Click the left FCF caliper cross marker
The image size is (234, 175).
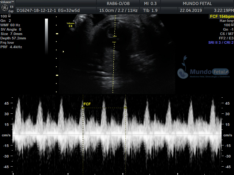(83, 108)
